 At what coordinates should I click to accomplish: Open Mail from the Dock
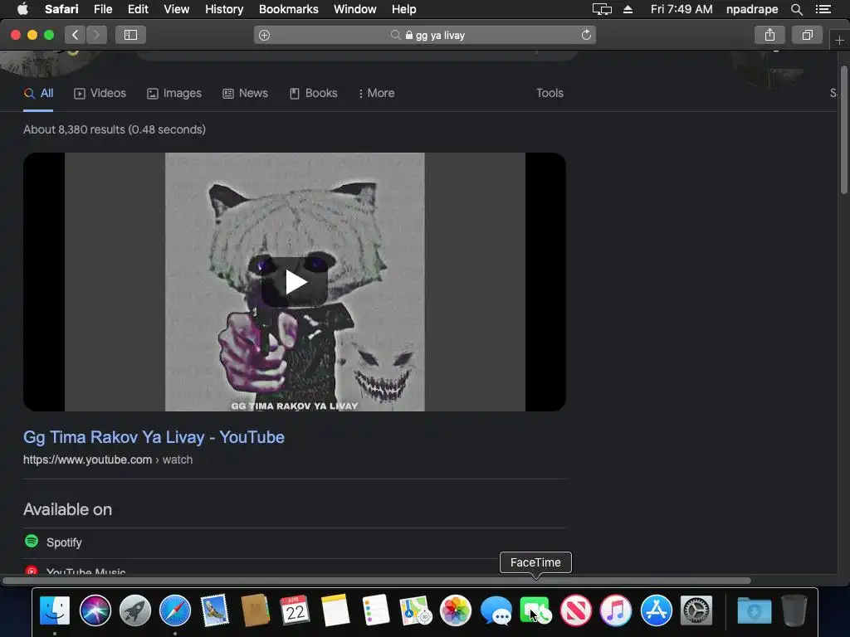click(215, 610)
